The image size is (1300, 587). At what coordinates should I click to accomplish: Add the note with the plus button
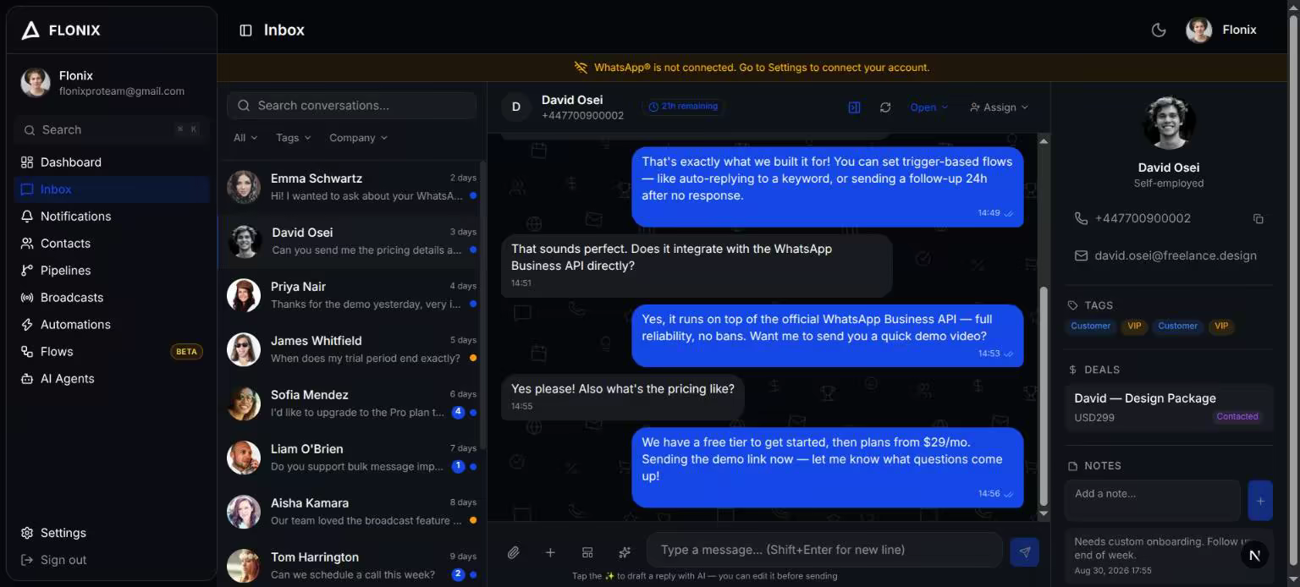(1259, 501)
